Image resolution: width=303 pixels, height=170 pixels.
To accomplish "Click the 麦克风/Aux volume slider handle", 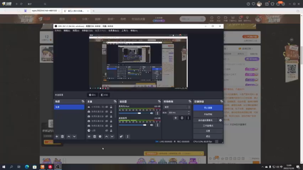I will pyautogui.click(x=139, y=113).
